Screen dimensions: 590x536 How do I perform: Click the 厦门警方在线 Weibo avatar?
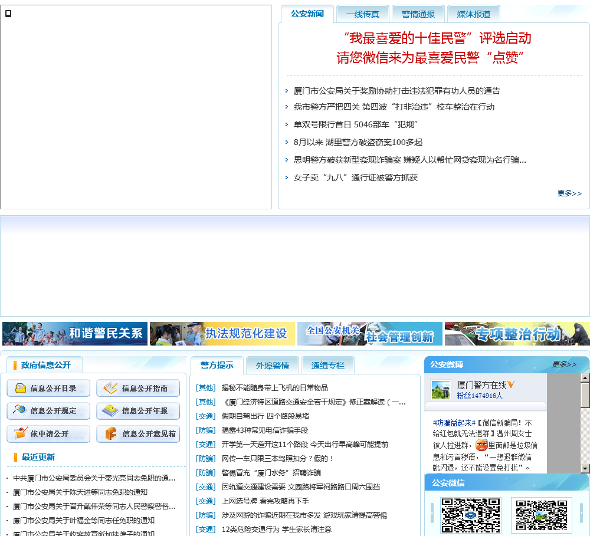441,389
